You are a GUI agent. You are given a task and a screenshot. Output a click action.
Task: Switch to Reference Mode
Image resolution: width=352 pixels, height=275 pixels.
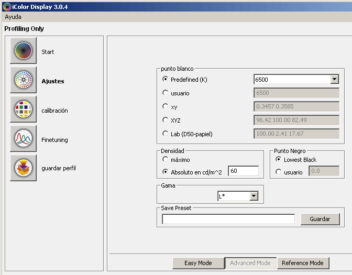point(303,263)
